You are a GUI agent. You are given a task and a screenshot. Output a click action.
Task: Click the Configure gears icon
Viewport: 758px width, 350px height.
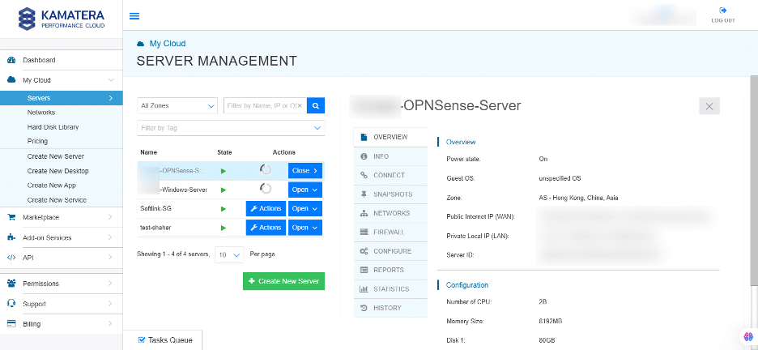click(x=364, y=251)
